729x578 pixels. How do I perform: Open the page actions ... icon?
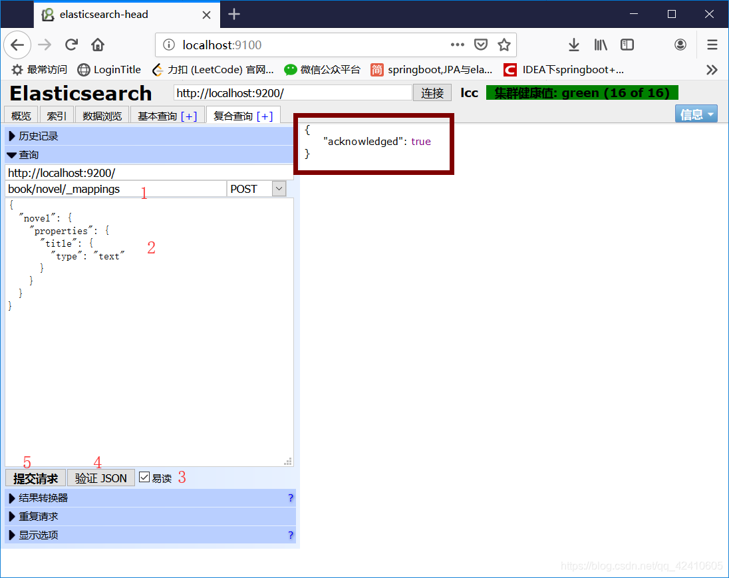pyautogui.click(x=457, y=45)
